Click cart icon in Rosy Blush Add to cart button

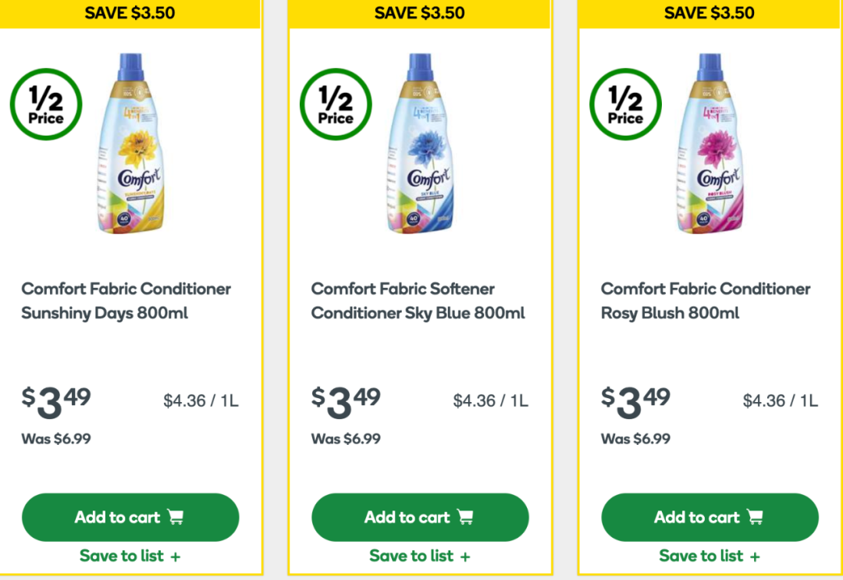pyautogui.click(x=756, y=517)
